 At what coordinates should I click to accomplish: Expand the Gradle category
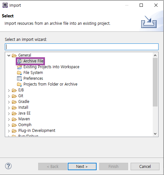[x=9, y=102]
